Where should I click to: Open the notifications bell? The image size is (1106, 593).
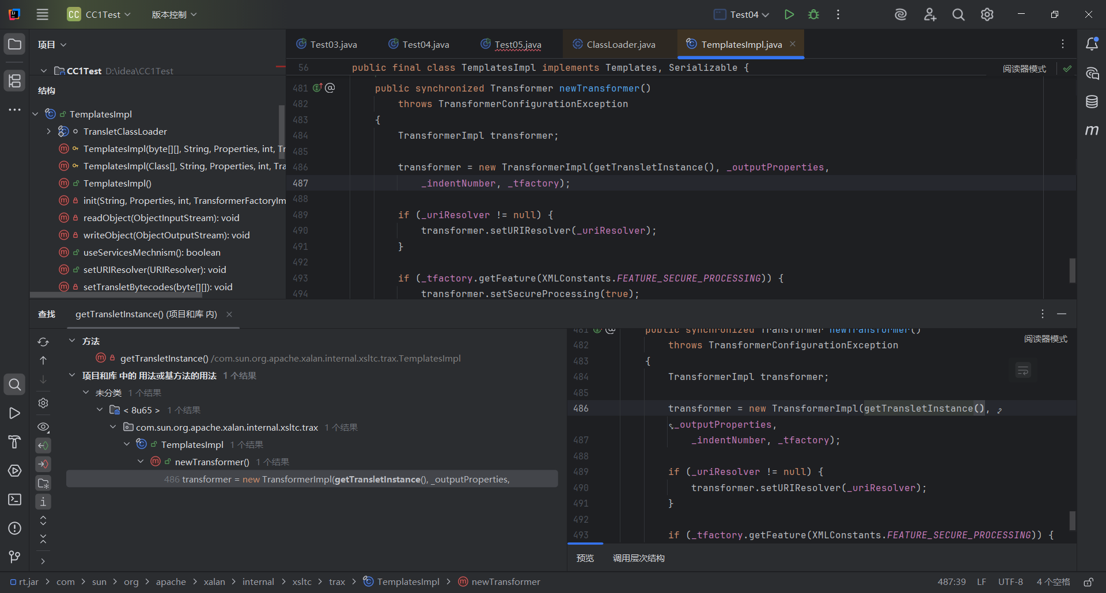1092,44
